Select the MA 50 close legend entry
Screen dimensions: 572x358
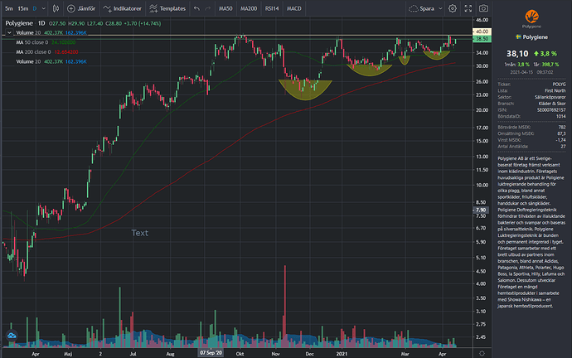(46, 42)
